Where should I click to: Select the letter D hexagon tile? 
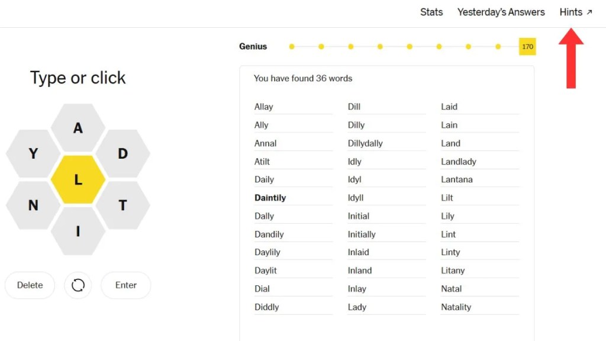(123, 153)
